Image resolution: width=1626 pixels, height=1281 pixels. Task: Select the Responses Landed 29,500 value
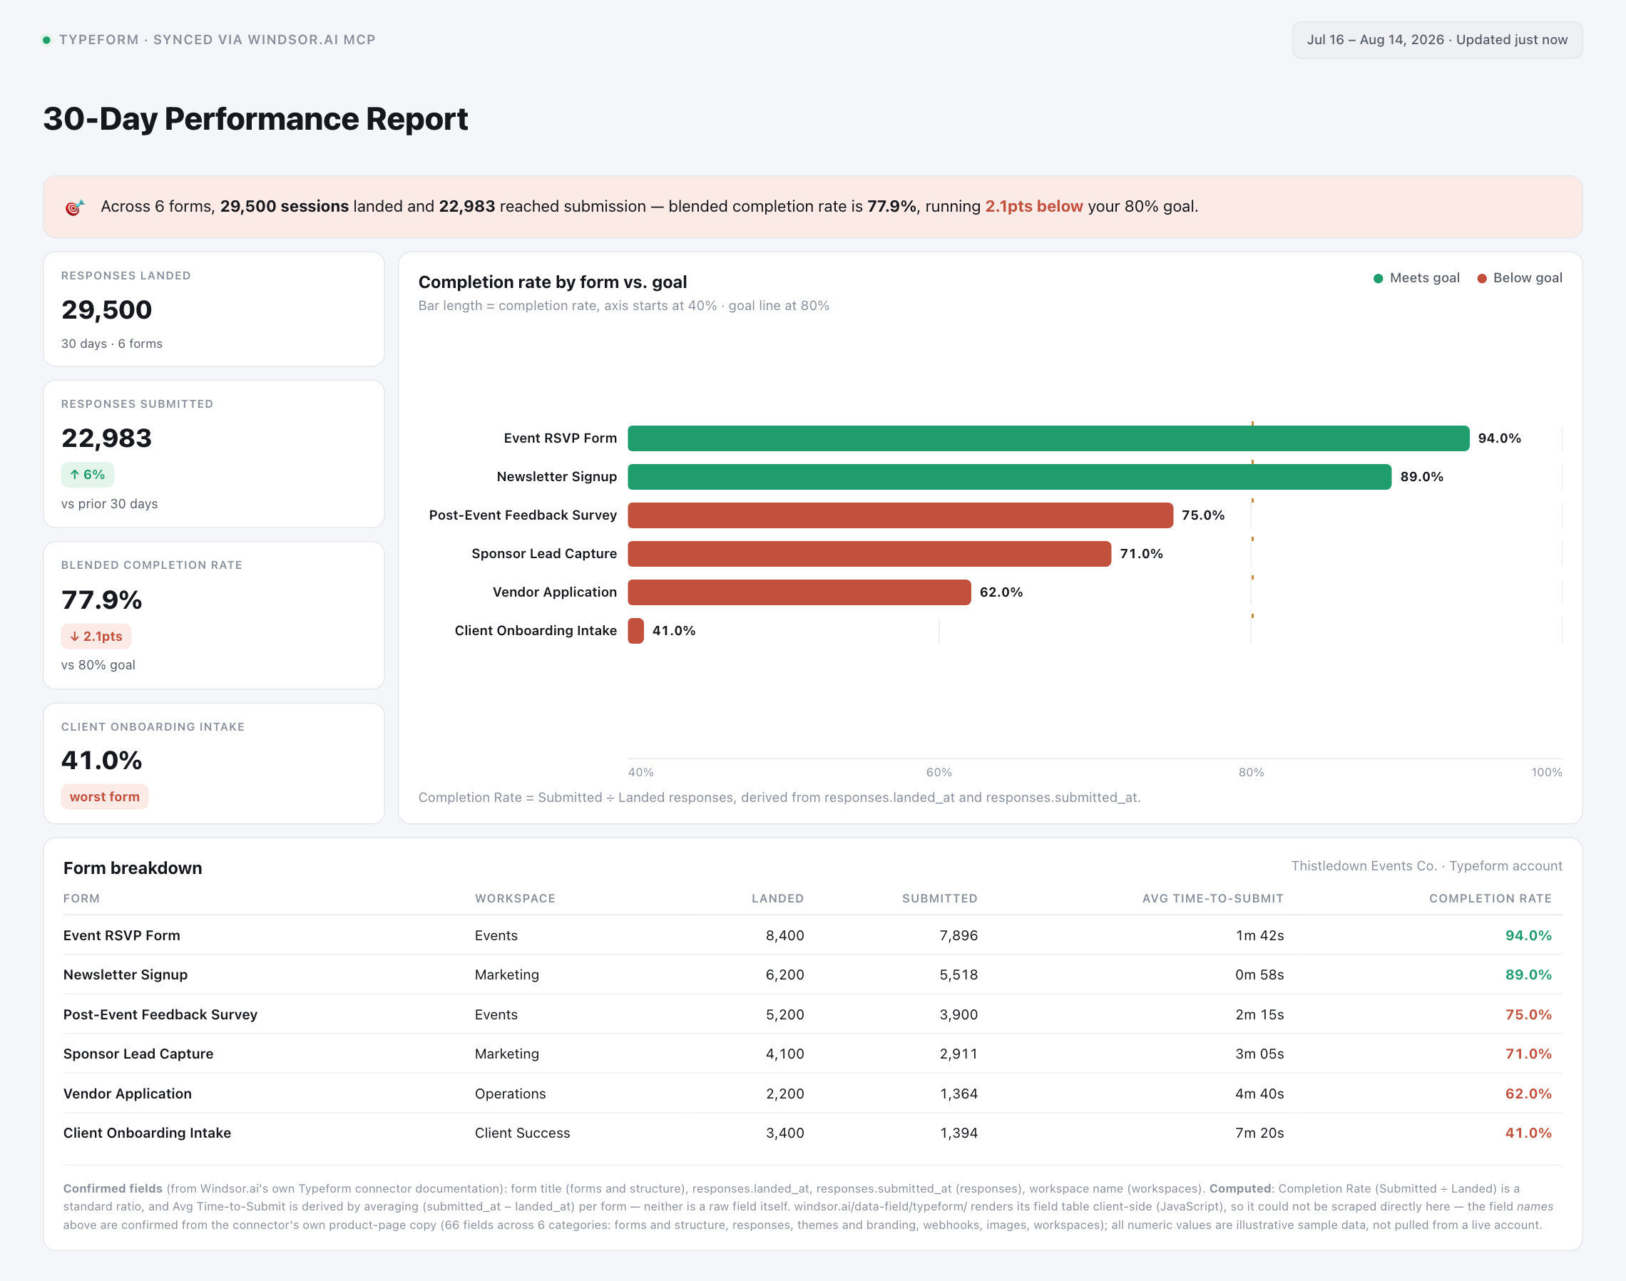click(106, 310)
